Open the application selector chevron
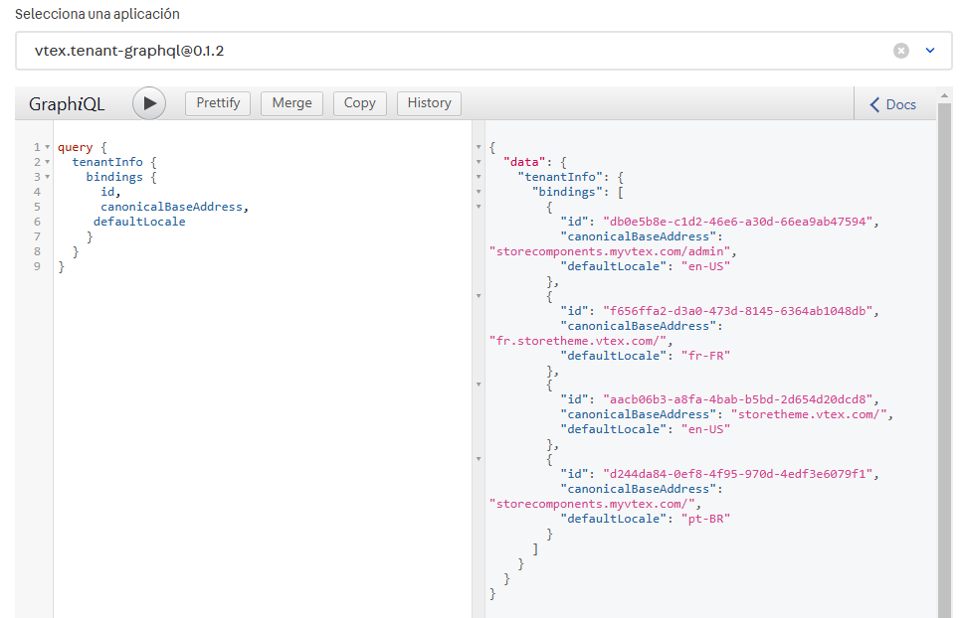Image resolution: width=961 pixels, height=618 pixels. tap(930, 51)
